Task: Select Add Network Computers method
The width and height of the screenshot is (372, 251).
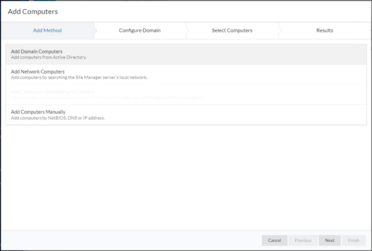Action: [x=38, y=71]
